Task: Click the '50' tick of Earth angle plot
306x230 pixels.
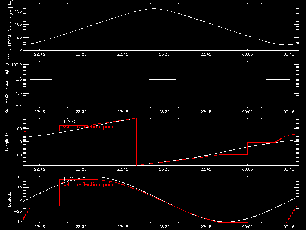Action: pyautogui.click(x=20, y=37)
